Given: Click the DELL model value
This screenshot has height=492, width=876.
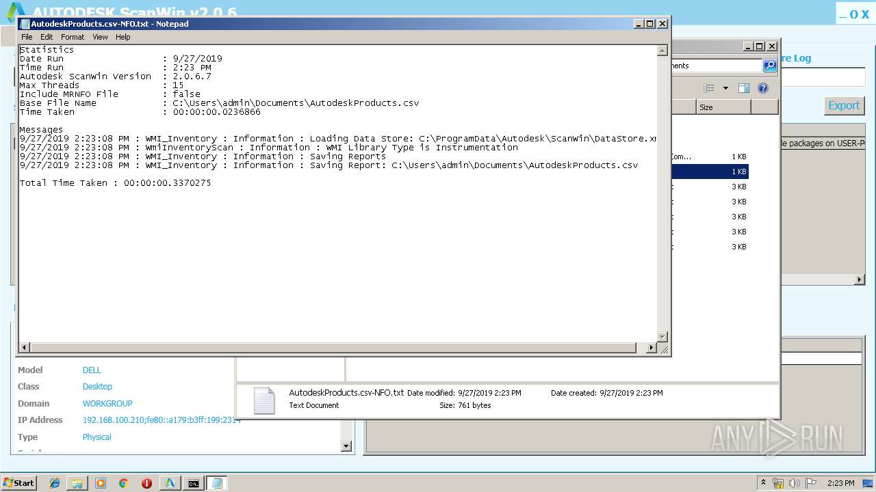Looking at the screenshot, I should [x=92, y=370].
